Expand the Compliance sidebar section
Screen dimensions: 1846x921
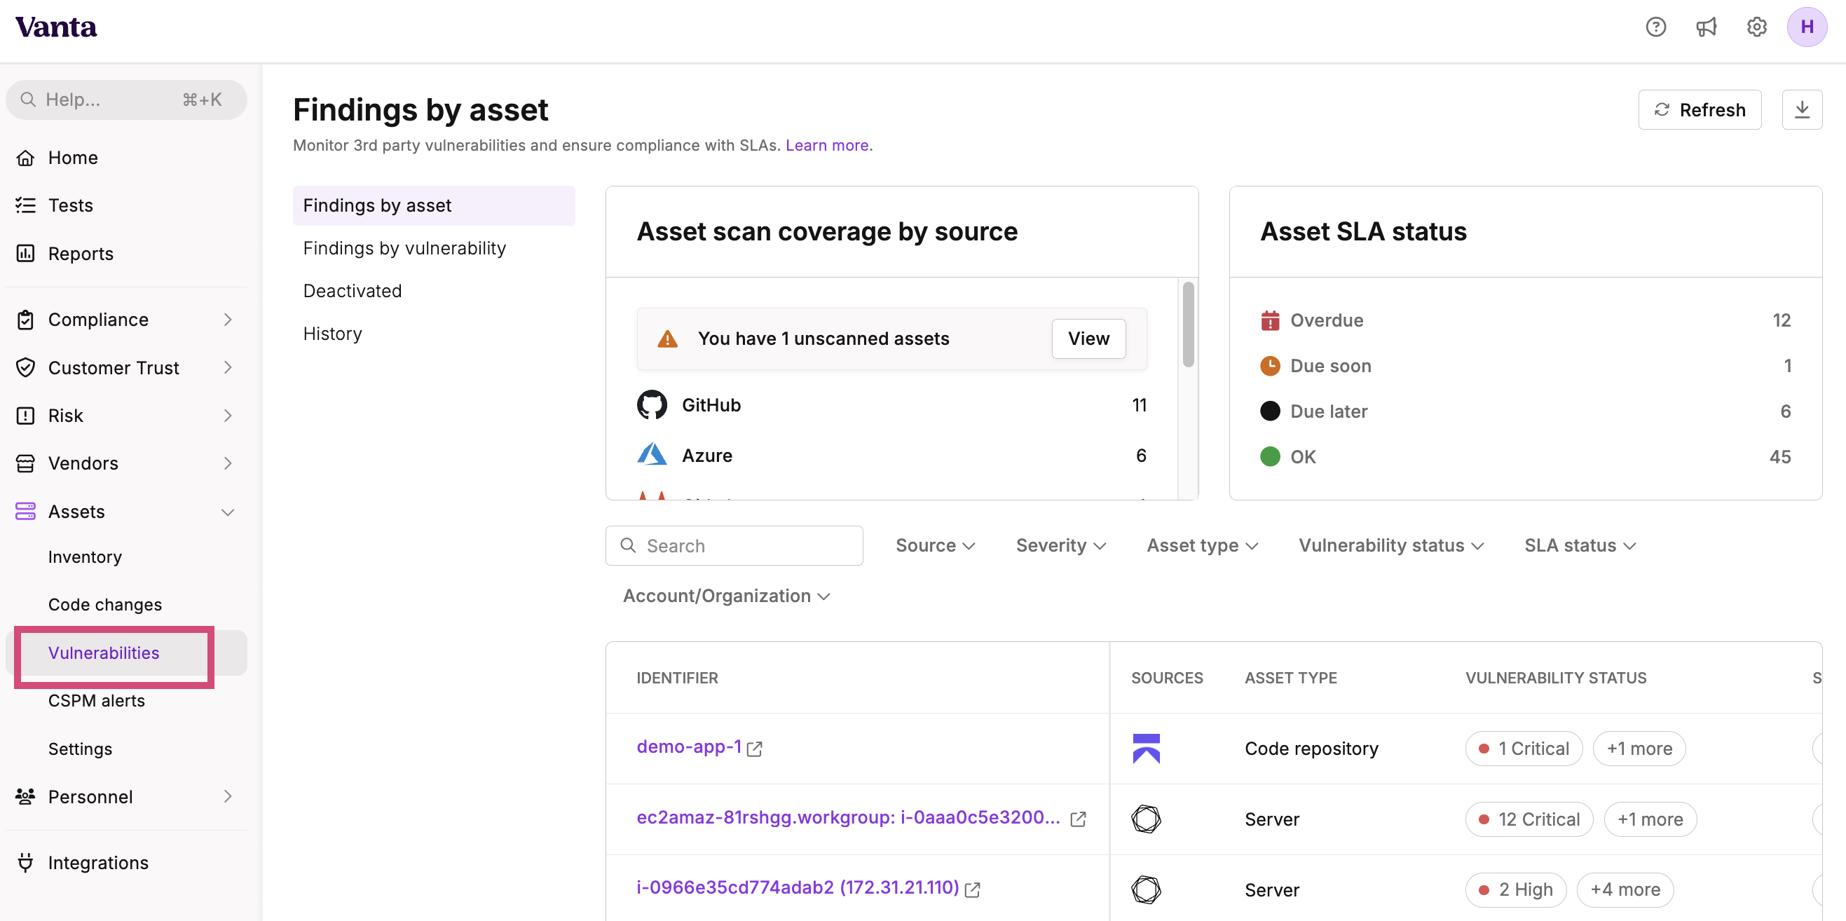(228, 320)
